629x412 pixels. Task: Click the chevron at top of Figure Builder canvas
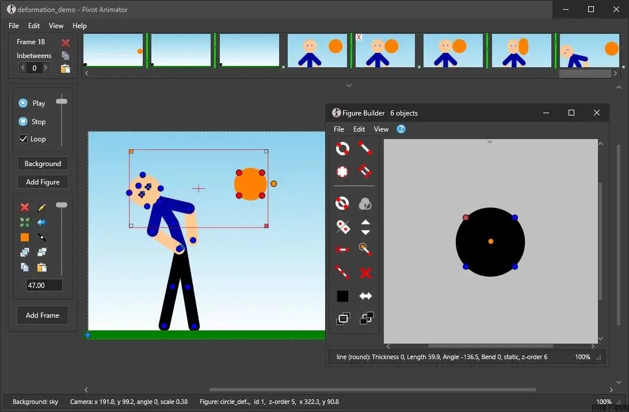490,142
